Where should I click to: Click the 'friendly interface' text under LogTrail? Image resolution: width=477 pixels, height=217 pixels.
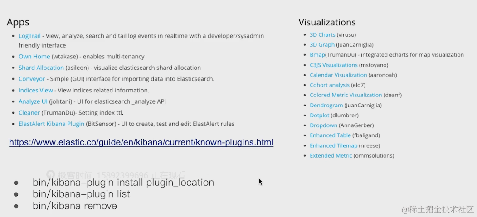(x=42, y=46)
